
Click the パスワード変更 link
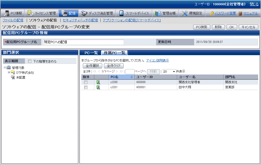tap(225, 13)
